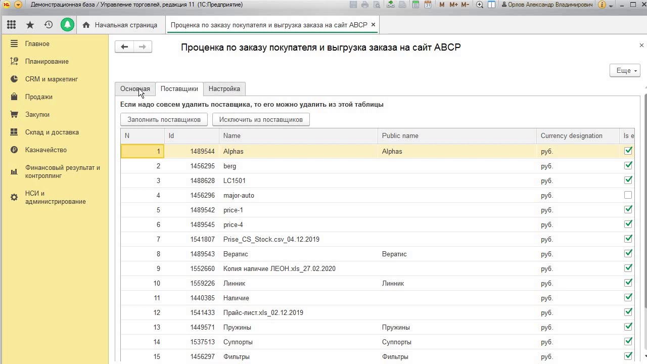Open the Склад и доставка section

click(x=52, y=132)
